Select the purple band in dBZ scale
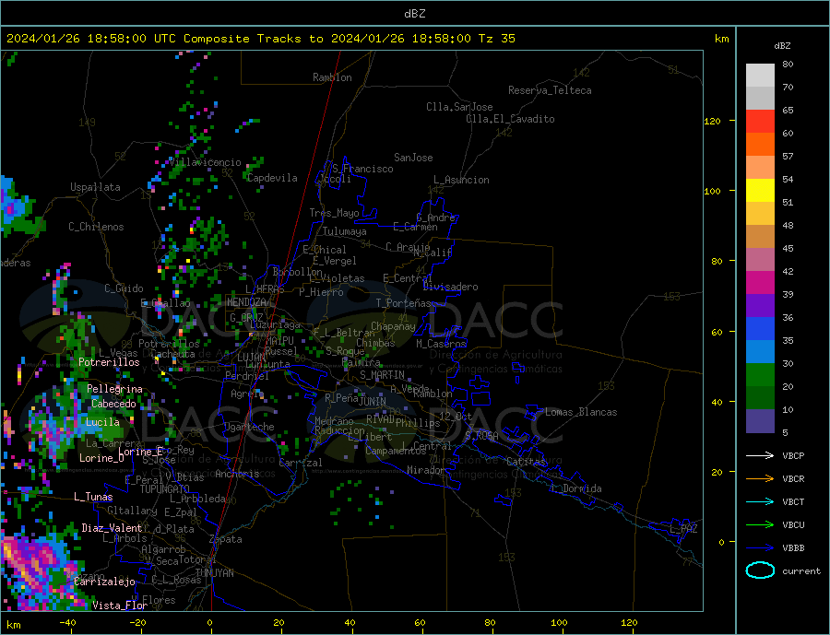The width and height of the screenshot is (830, 635). pos(760,306)
